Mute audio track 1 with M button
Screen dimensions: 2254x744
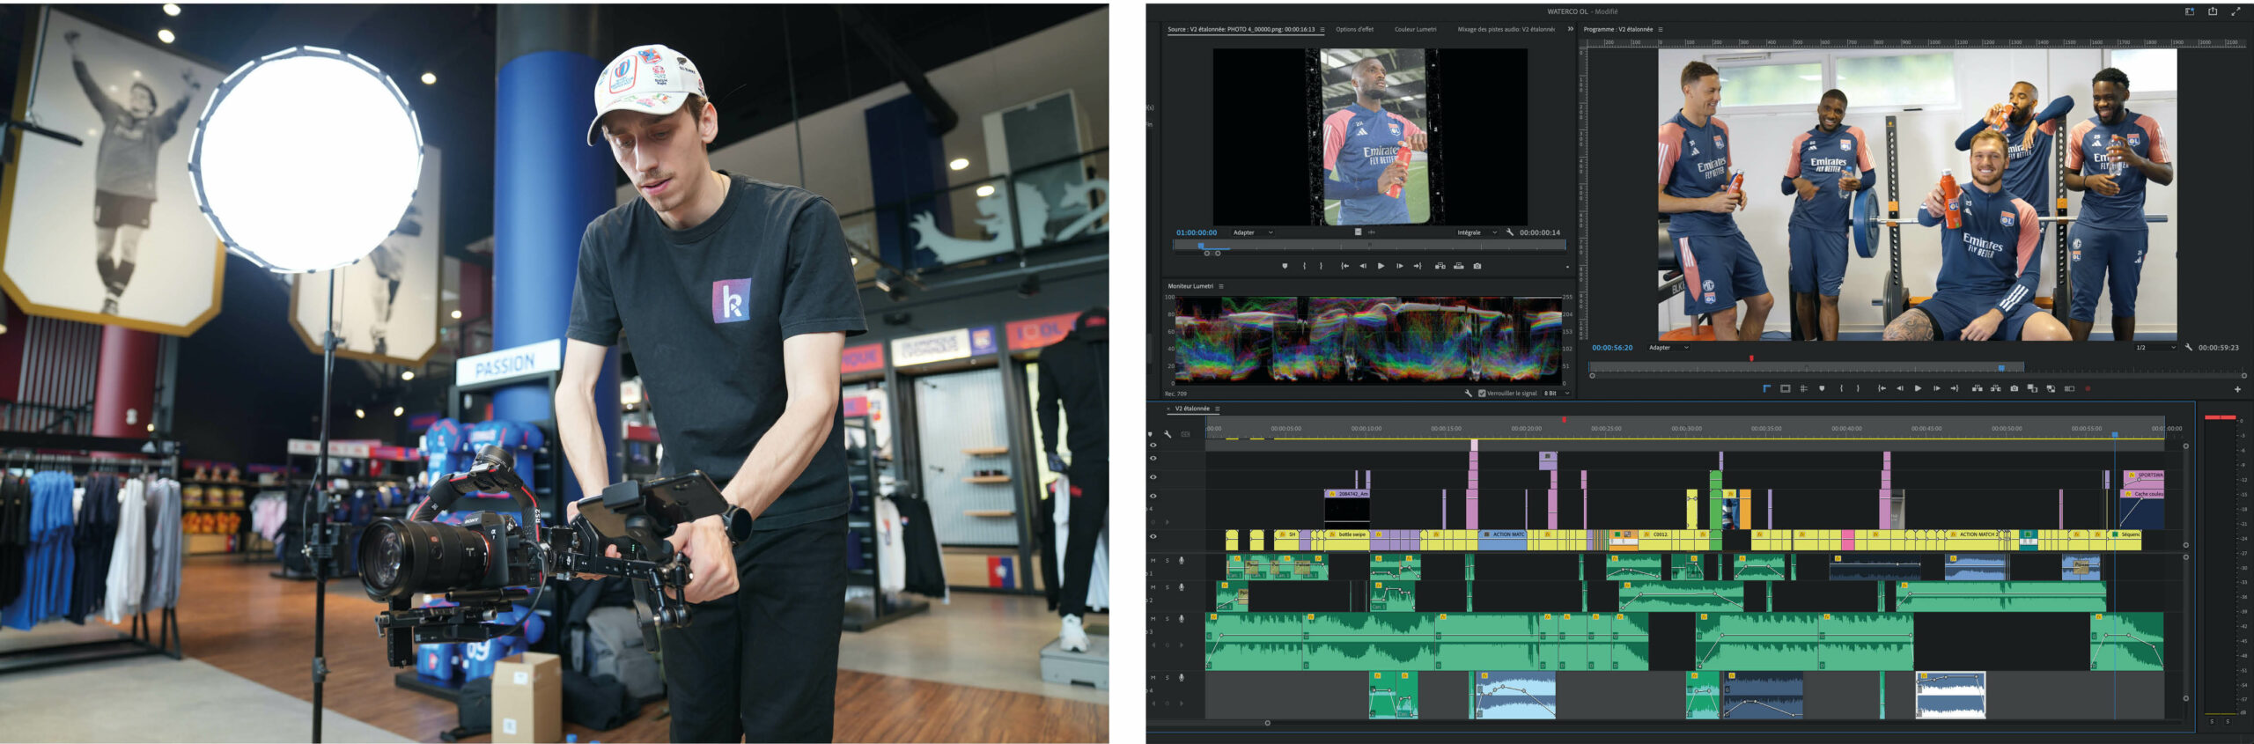click(1153, 561)
